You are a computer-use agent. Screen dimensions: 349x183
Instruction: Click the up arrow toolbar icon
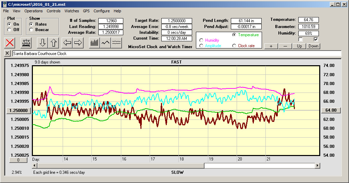tap(53, 43)
